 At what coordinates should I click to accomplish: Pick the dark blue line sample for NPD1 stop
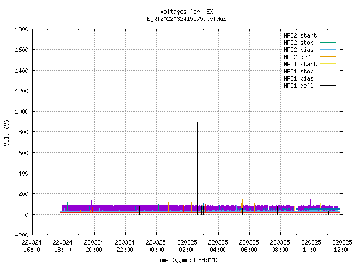[328, 71]
